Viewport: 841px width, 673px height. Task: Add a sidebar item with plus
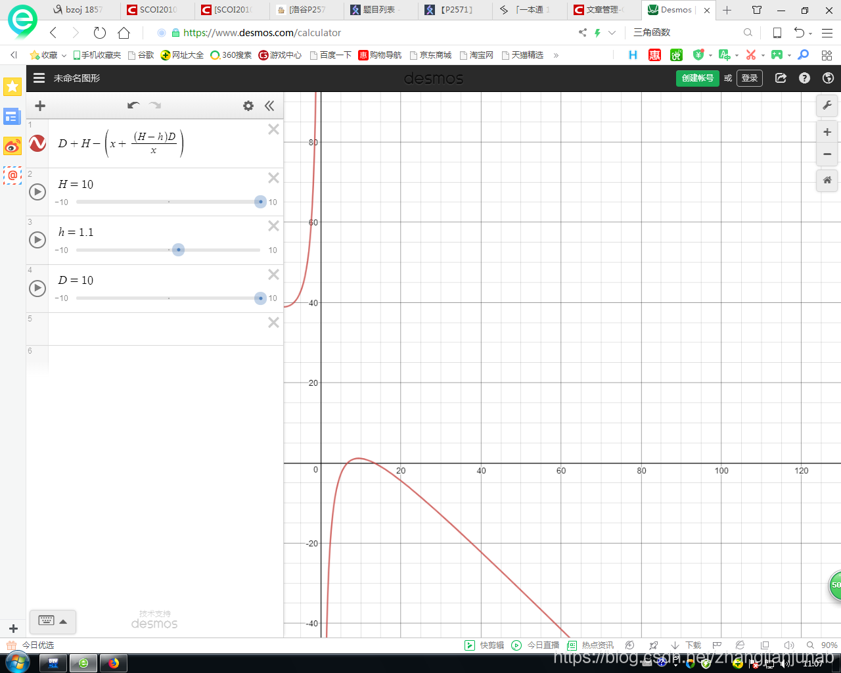(13, 629)
